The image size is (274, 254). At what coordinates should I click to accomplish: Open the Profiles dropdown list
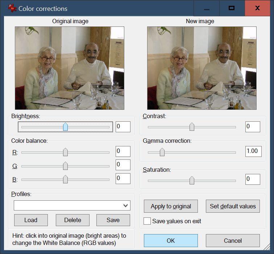tap(126, 205)
